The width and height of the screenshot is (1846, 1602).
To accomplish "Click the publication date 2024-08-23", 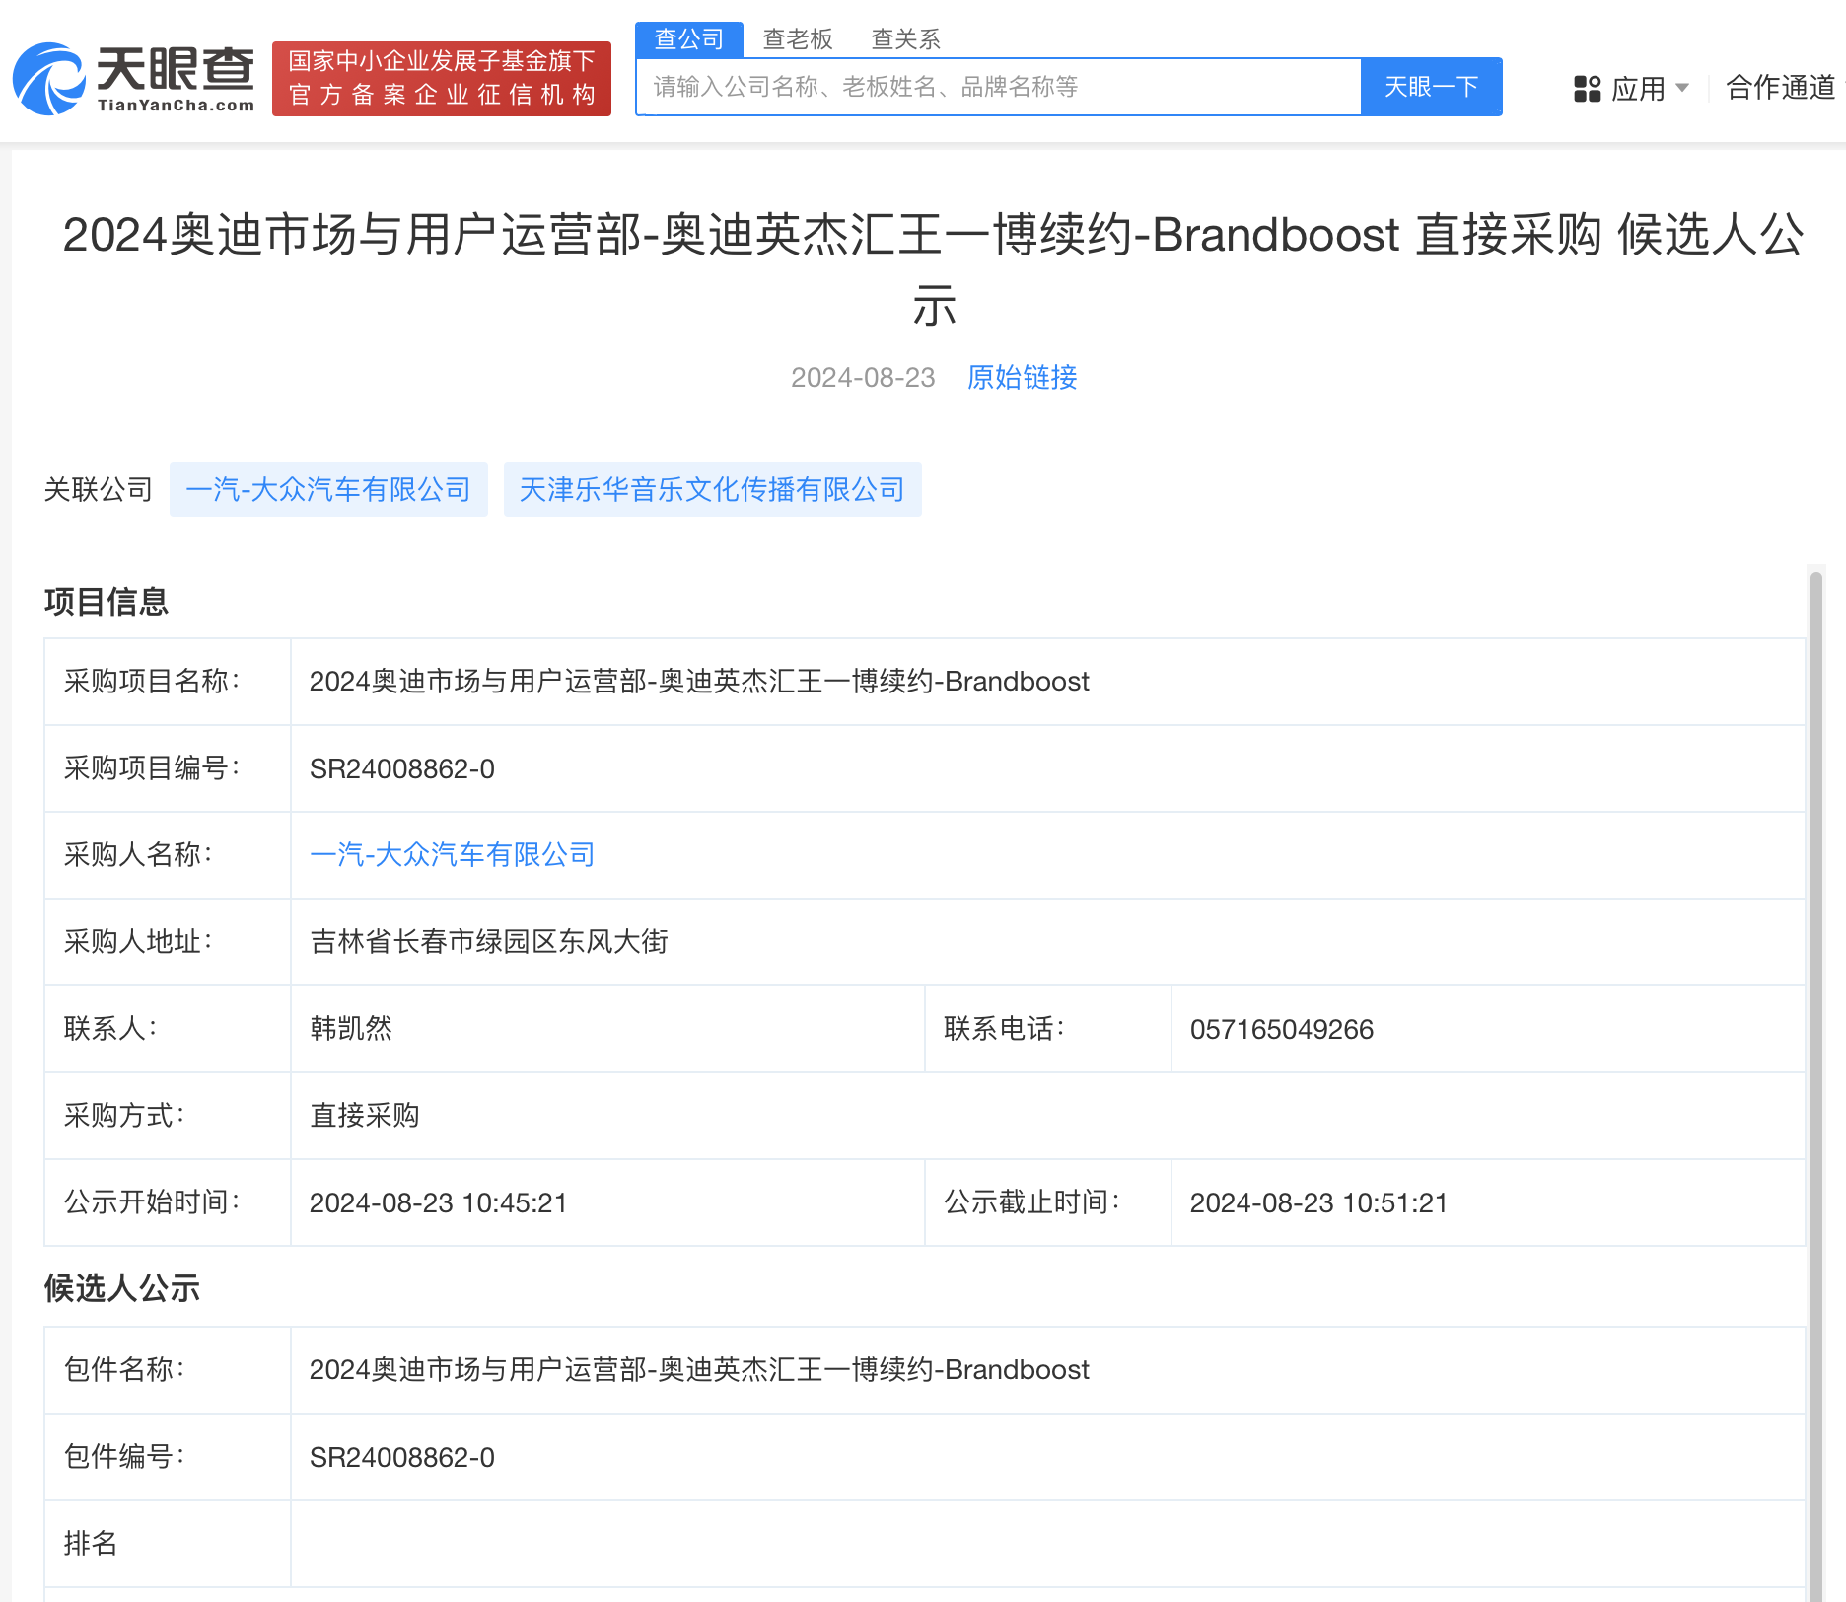I will coord(862,378).
